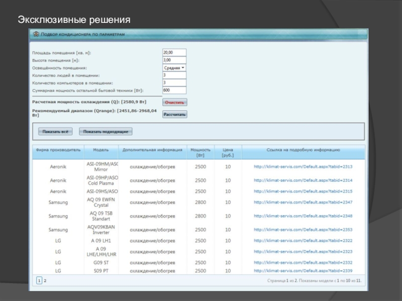The width and height of the screenshot is (402, 301).
Task: Select model ASI-09HM/ASO Mirror cell
Action: 102,167
